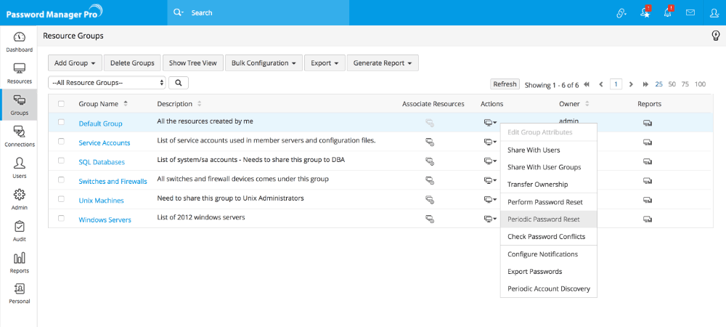Toggle the select-all checkbox in the table header
This screenshot has width=726, height=327.
[61, 104]
